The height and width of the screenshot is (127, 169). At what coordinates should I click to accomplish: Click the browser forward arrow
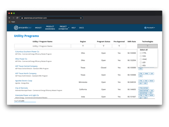click(x=13, y=18)
